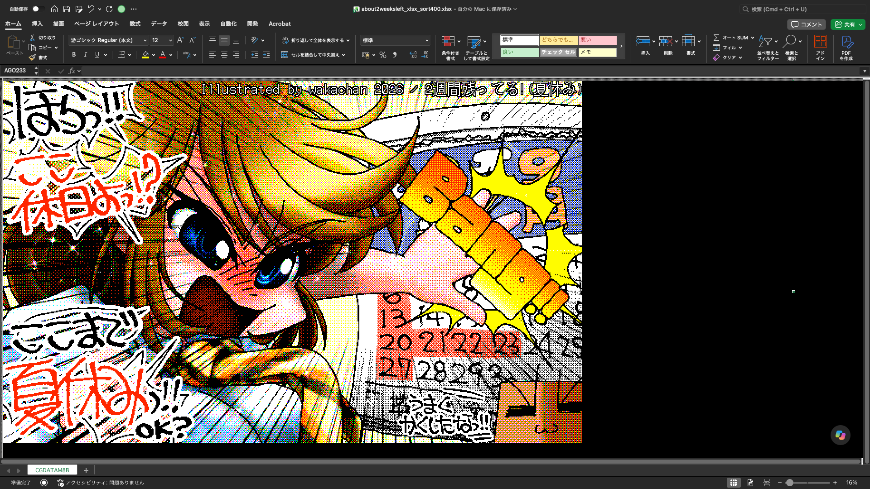Screen dimensions: 870x489
Task: Open the Copilot floating icon
Action: [x=840, y=435]
